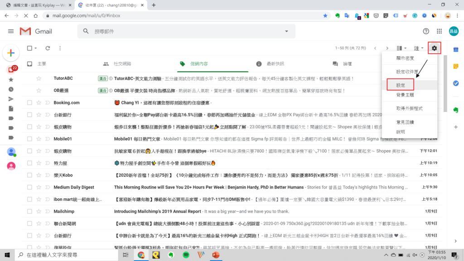Open the Windows Start menu
Viewport: 464px width, 261px height.
[7, 255]
